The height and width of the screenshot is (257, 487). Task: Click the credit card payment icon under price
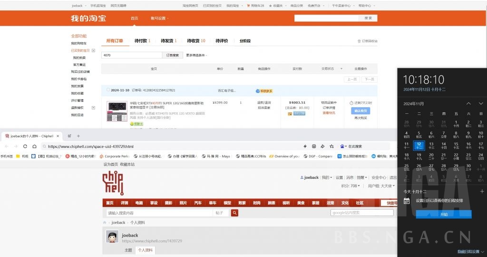[290, 114]
